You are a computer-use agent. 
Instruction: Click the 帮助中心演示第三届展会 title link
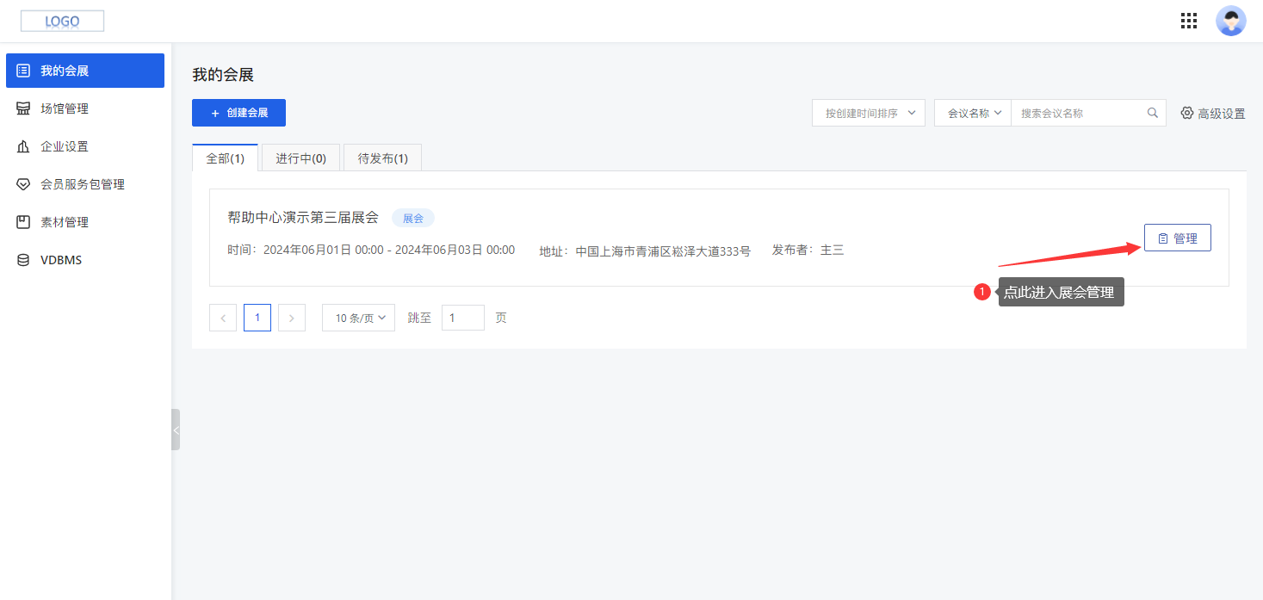(x=302, y=217)
